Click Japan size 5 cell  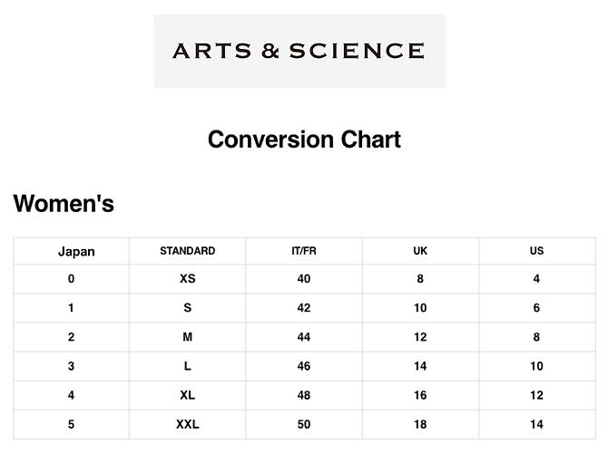71,424
